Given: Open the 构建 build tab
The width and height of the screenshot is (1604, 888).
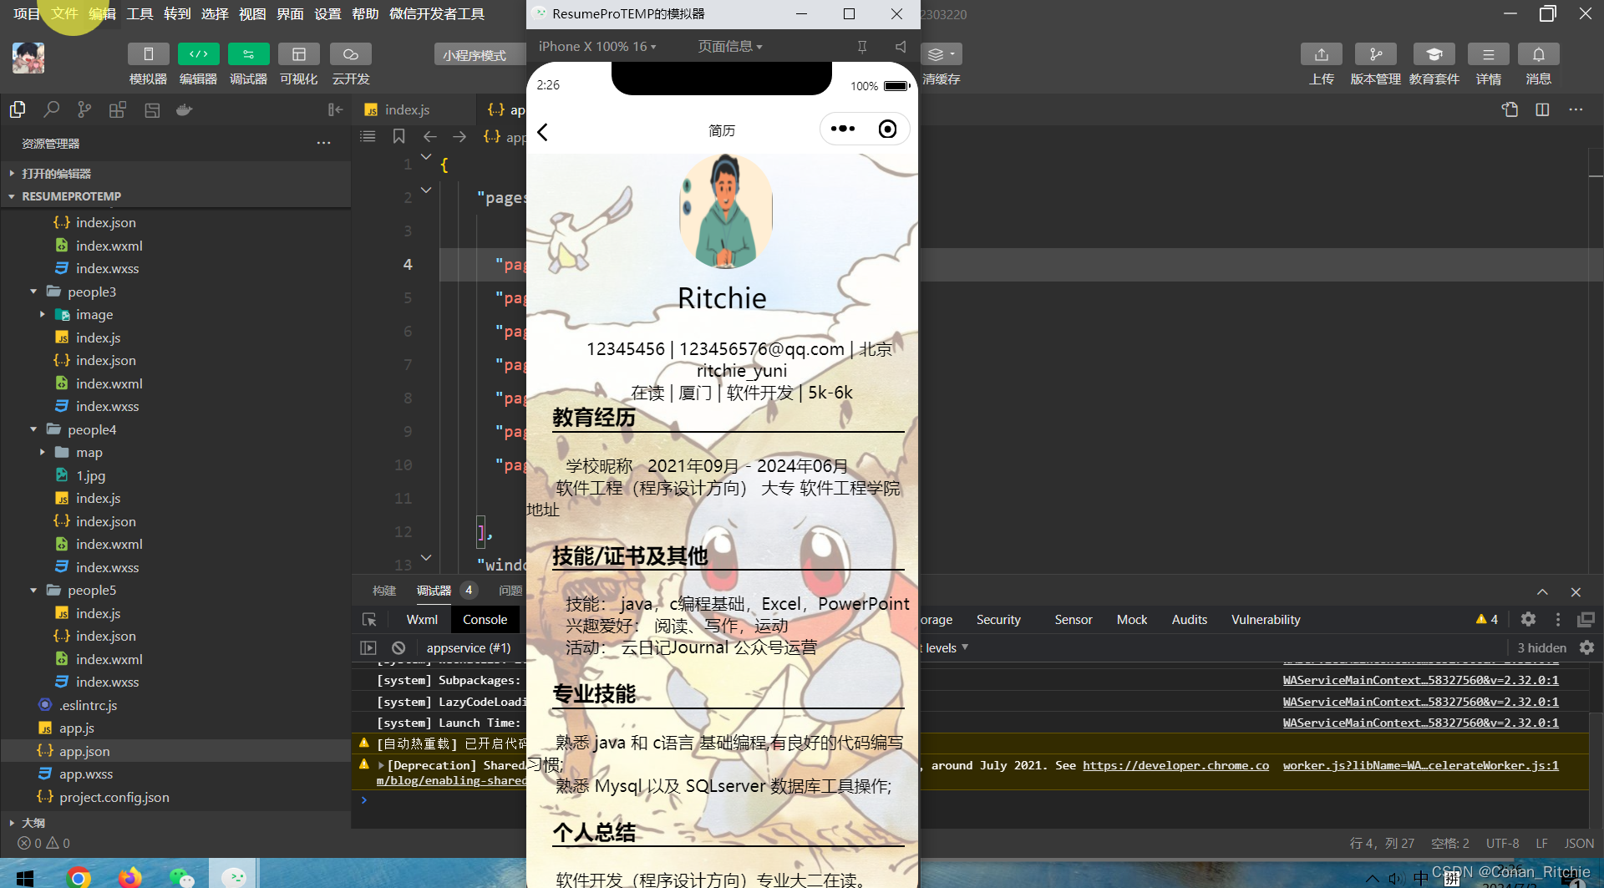Looking at the screenshot, I should click(384, 591).
